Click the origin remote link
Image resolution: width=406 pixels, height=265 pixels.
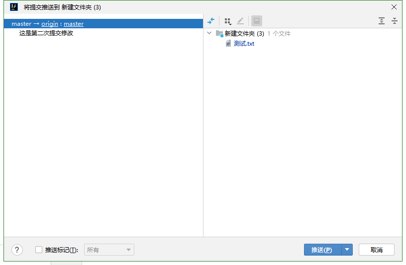point(50,24)
